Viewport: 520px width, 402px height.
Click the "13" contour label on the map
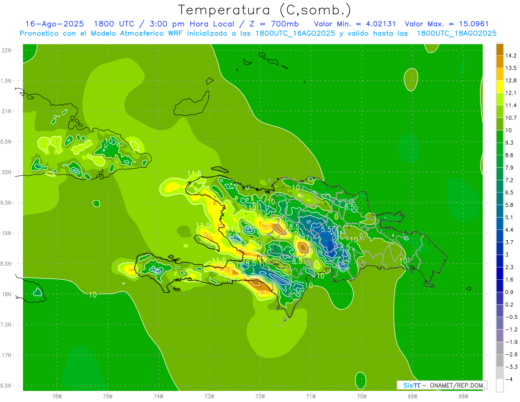(x=263, y=294)
